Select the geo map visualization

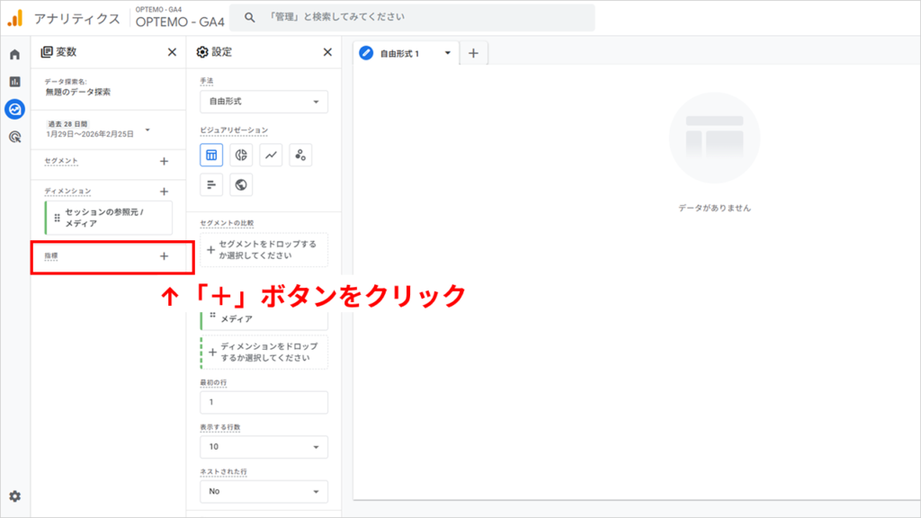click(x=241, y=184)
